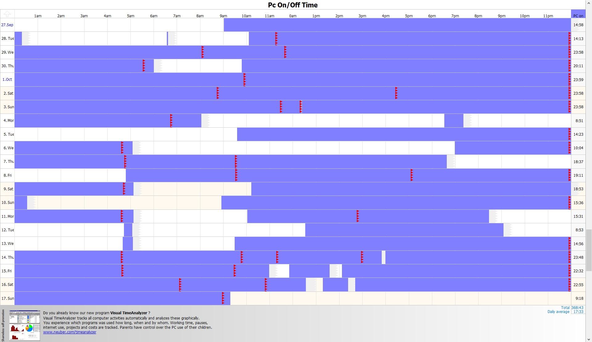Click the bold 'Visual TimeAnalyzer' program name

129,313
